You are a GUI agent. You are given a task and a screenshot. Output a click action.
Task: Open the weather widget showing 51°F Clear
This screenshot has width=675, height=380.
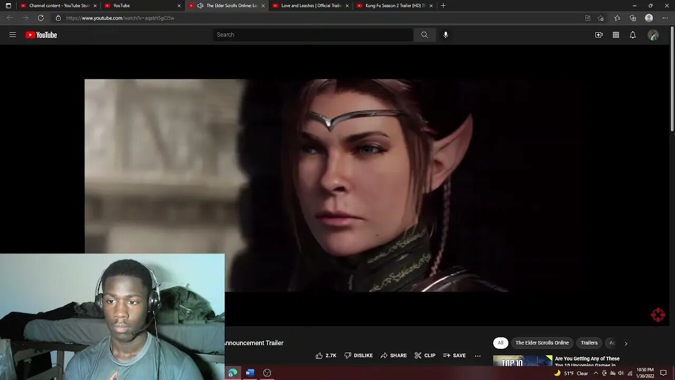[x=571, y=373]
